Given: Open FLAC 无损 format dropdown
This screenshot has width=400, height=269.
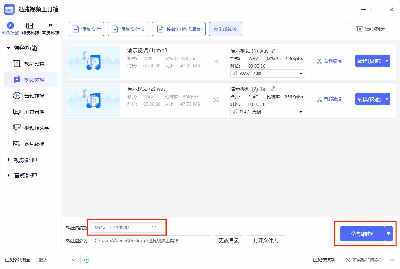Looking at the screenshot, I should (268, 112).
